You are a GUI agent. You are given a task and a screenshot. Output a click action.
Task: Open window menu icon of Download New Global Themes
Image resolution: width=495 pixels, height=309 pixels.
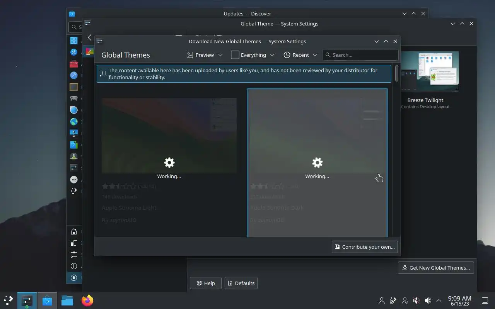[99, 41]
